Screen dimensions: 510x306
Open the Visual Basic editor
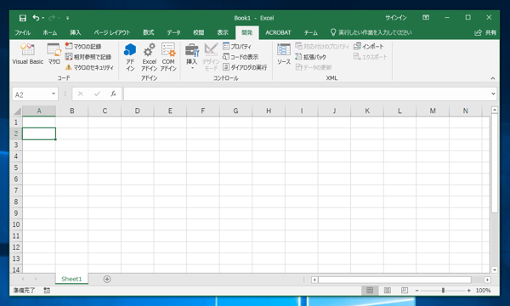[28, 54]
